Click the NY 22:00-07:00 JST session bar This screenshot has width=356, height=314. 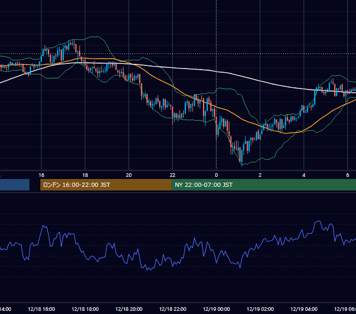[x=263, y=185]
